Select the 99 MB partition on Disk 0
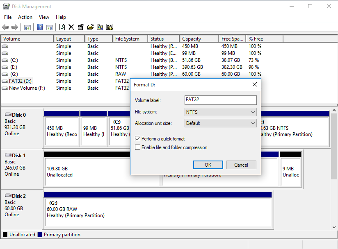338x249 pixels. click(94, 129)
